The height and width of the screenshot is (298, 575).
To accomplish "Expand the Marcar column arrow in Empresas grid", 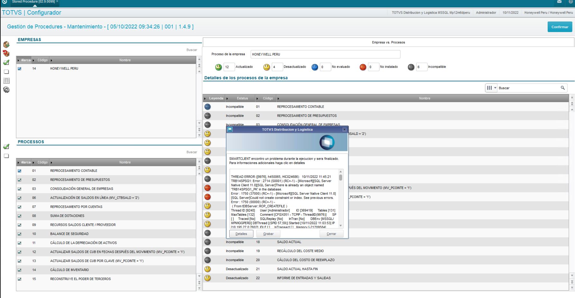I will click(x=19, y=60).
